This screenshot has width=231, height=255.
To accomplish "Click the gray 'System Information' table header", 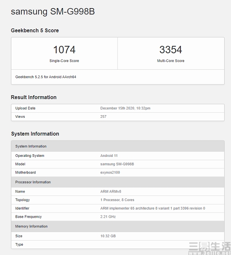I will [118, 146].
